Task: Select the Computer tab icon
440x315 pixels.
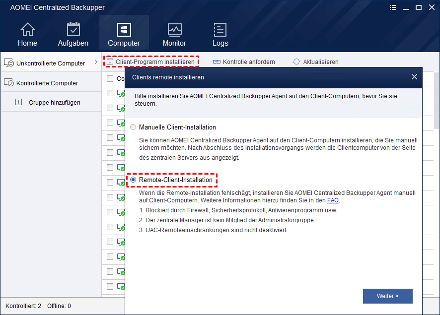Action: 124,29
